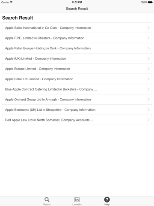Tap the chevron on Apple Sales International row
The width and height of the screenshot is (154, 206).
[149, 28]
